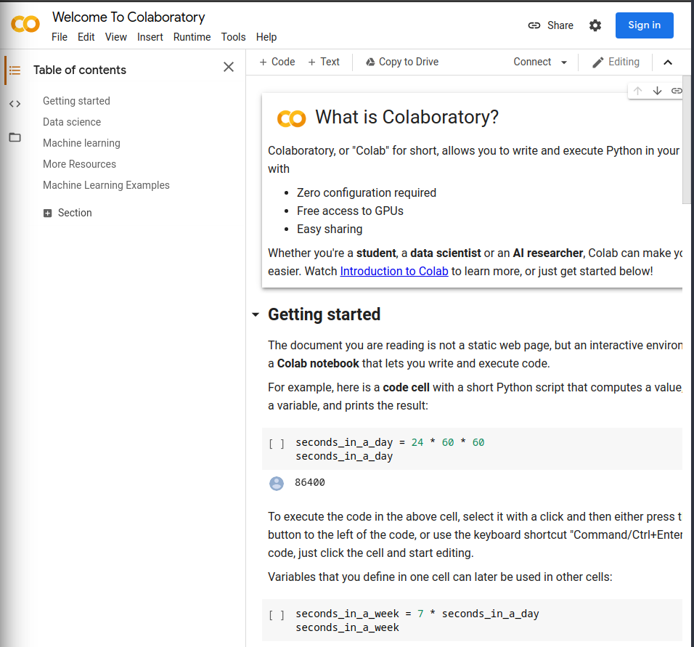Click the Share link button
694x647 pixels.
pyautogui.click(x=550, y=25)
